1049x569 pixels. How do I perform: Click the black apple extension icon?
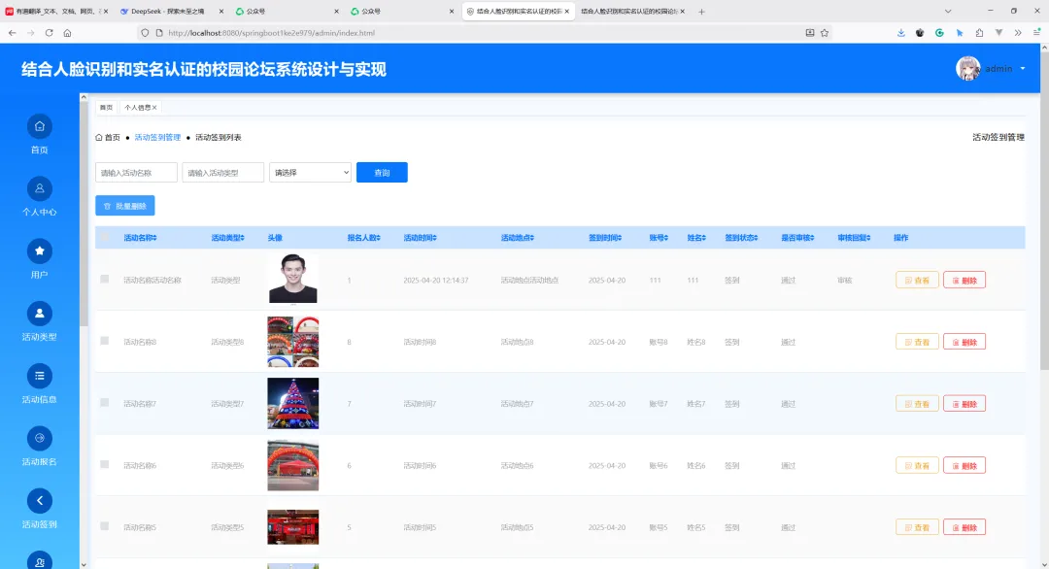920,33
